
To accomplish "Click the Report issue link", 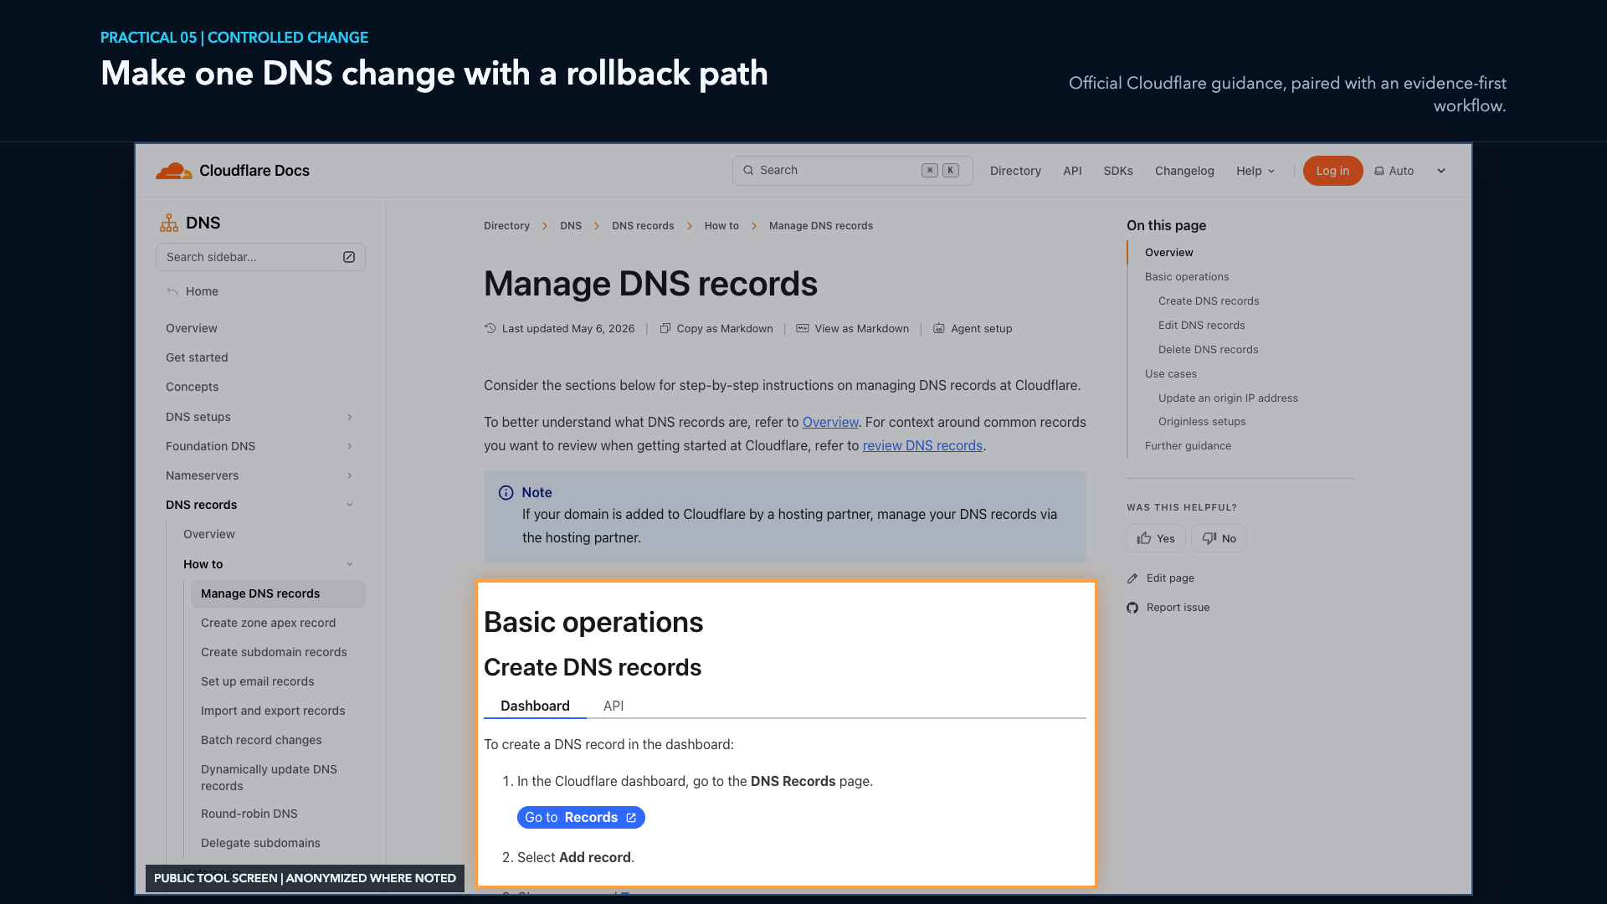I will [1168, 608].
